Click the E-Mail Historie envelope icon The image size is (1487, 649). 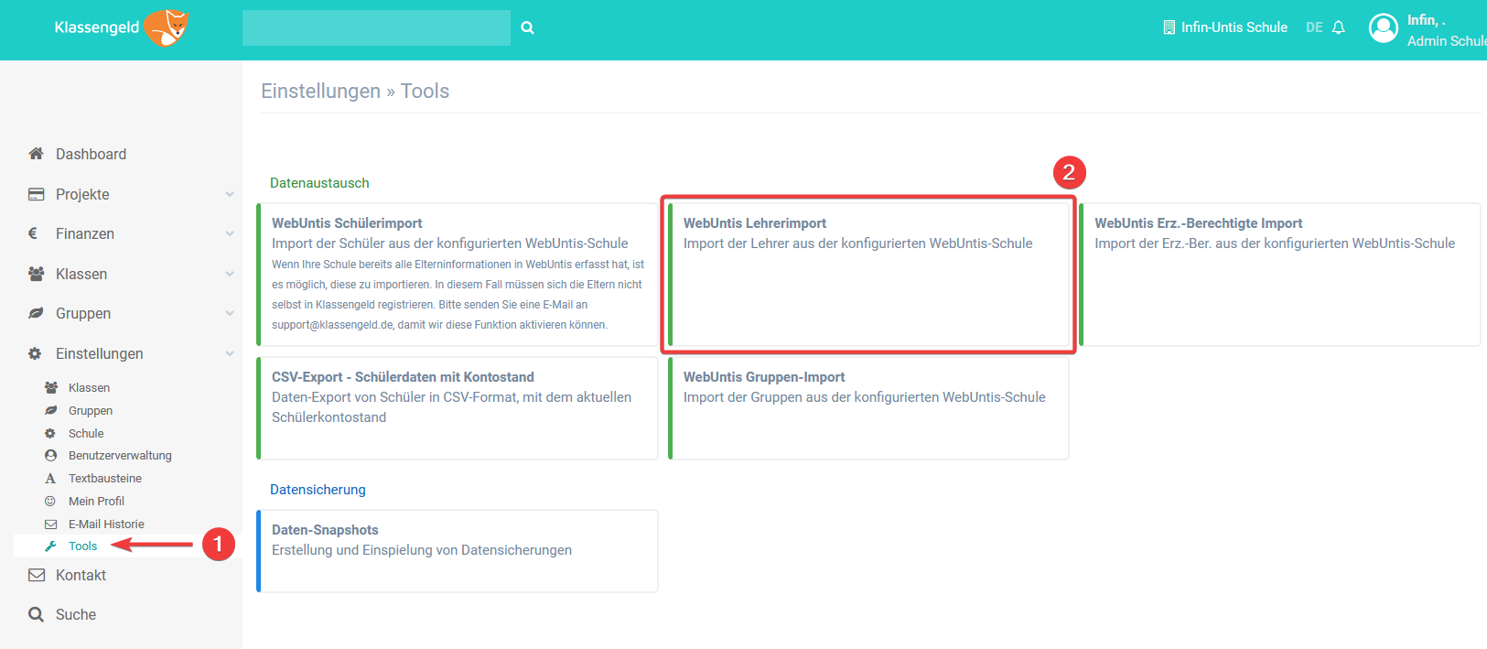click(x=51, y=525)
